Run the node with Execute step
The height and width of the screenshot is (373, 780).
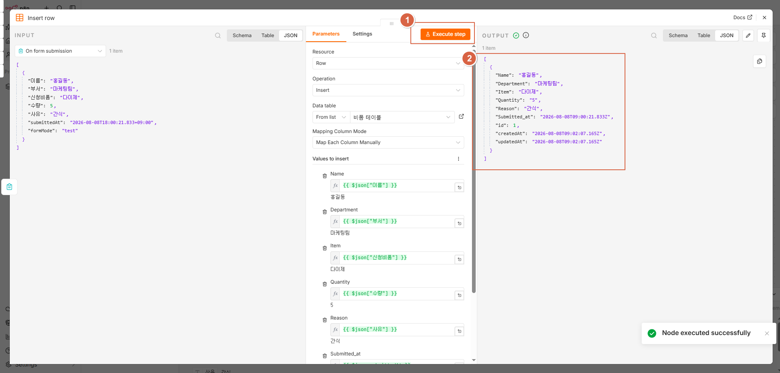[445, 34]
